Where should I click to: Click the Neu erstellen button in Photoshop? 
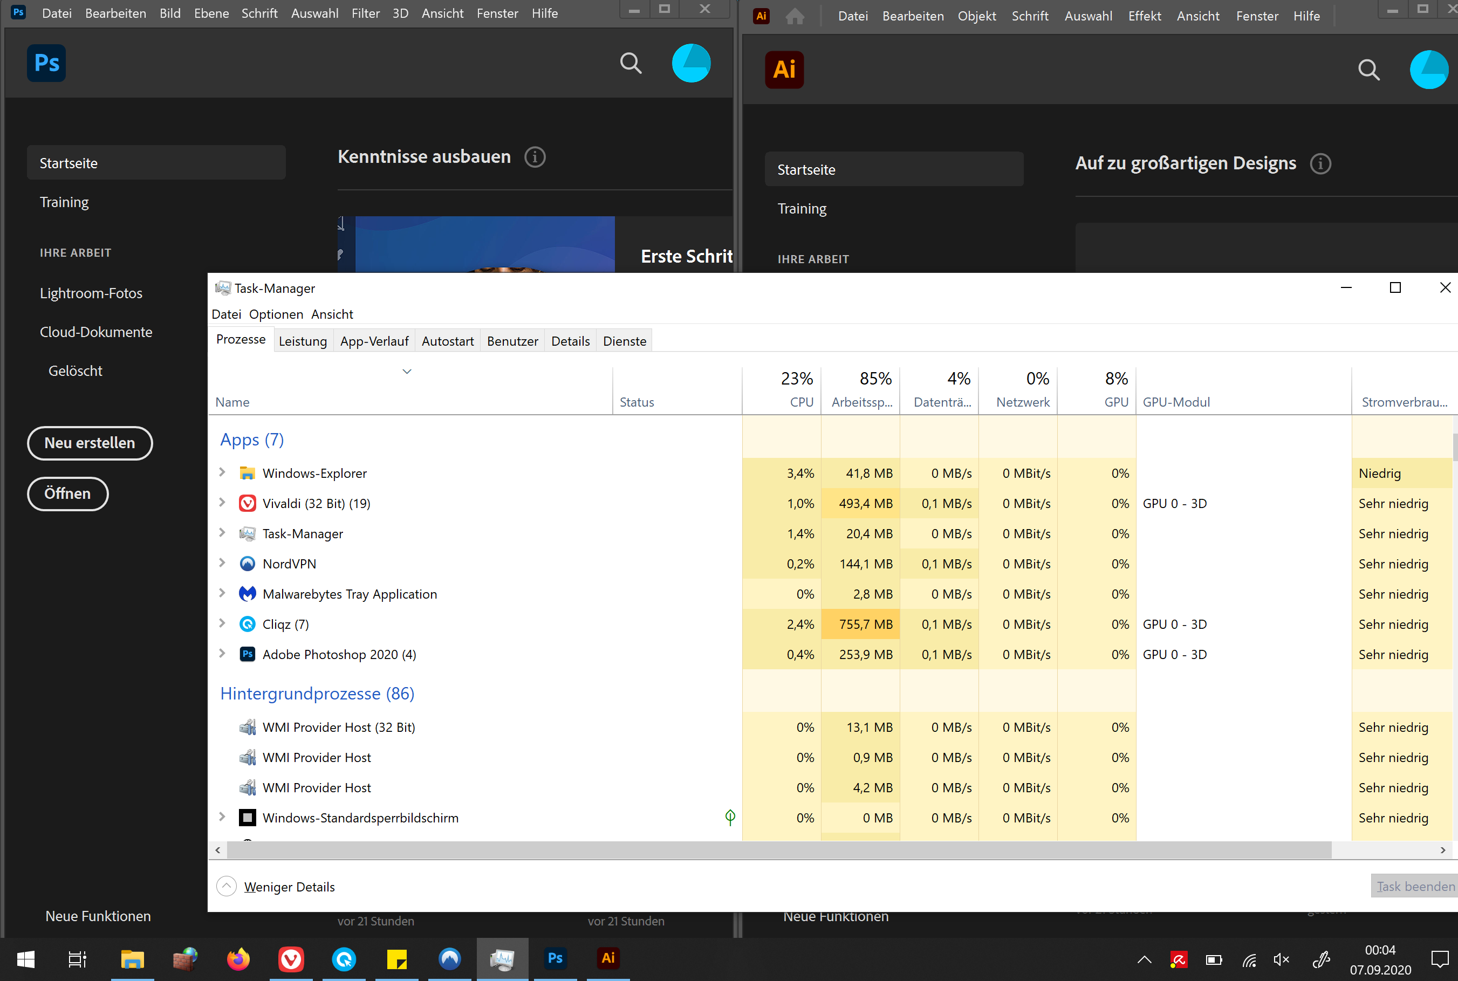pos(90,443)
